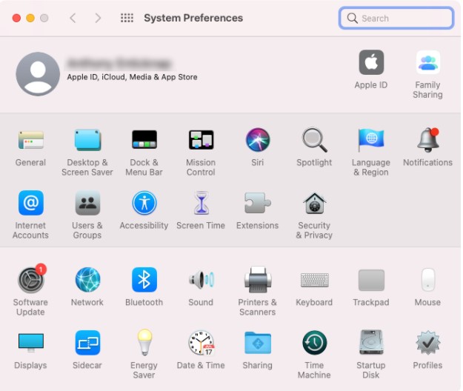Click 'Apple ID, iCloud, Media & App Store' text
Image resolution: width=463 pixels, height=391 pixels.
coord(132,77)
